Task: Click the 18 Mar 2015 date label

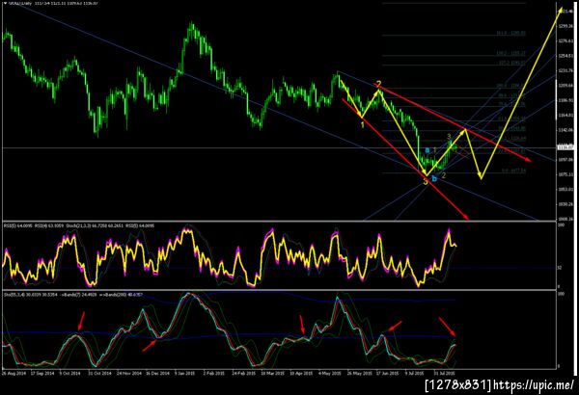Action: pyautogui.click(x=273, y=373)
